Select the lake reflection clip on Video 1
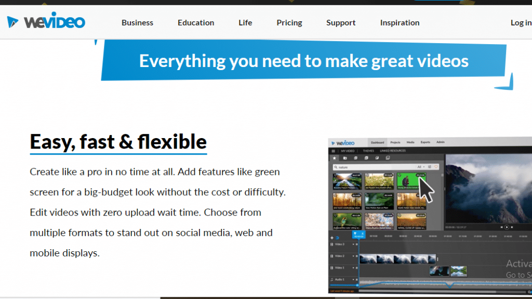The image size is (532, 299). (459, 271)
